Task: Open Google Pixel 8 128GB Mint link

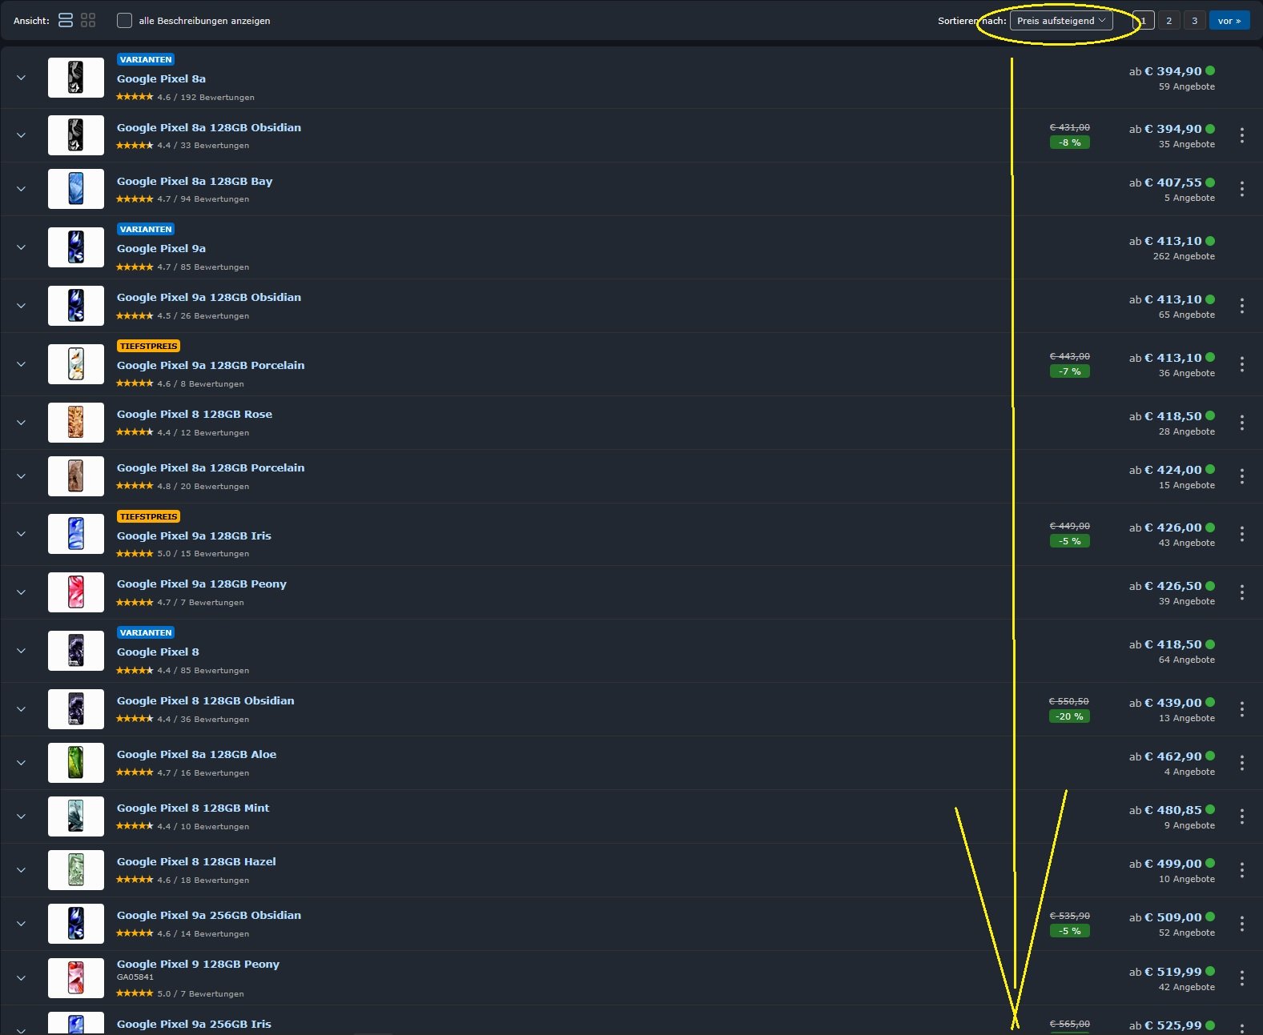Action: 193,808
